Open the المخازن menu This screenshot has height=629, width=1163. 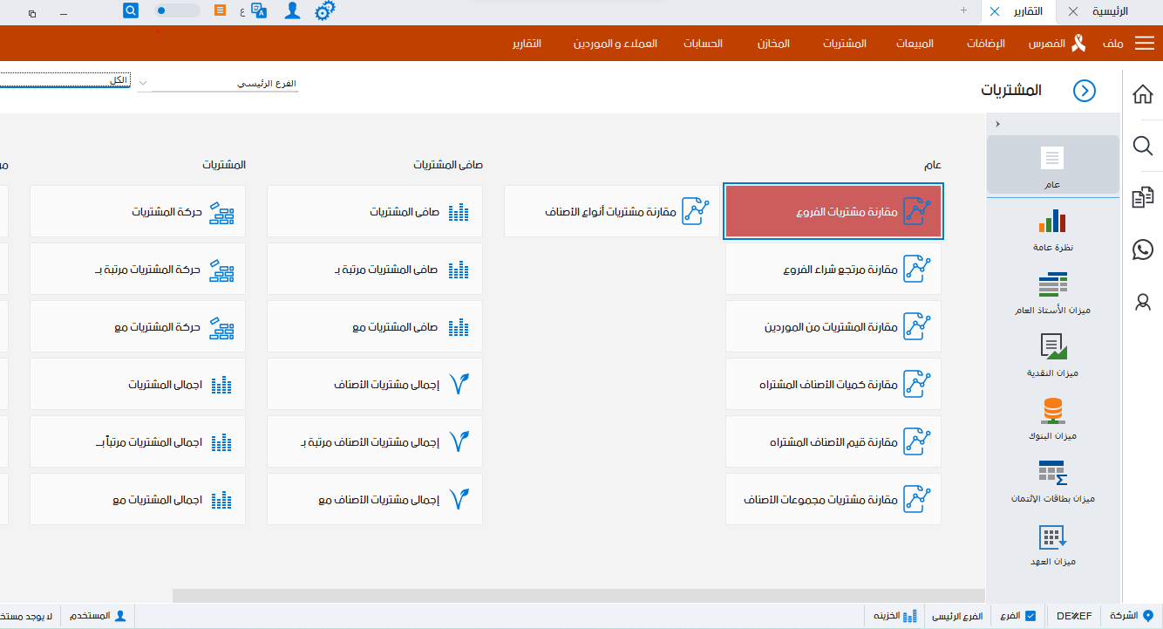coord(774,44)
